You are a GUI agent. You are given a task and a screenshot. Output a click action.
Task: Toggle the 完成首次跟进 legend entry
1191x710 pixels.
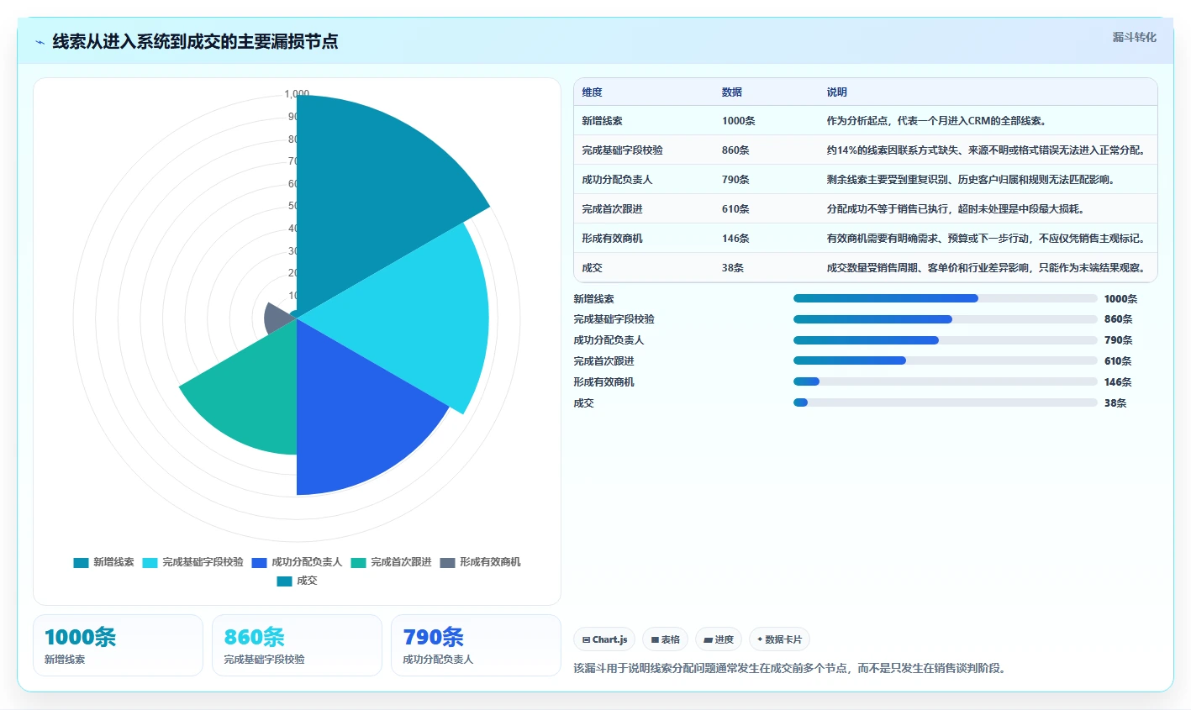click(391, 562)
